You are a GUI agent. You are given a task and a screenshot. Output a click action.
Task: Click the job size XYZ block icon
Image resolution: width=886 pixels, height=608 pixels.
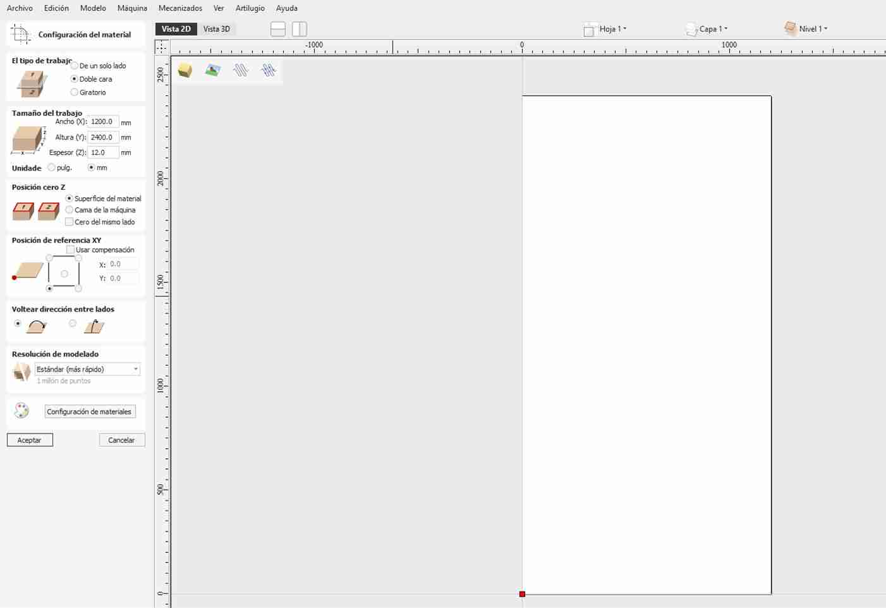point(28,140)
